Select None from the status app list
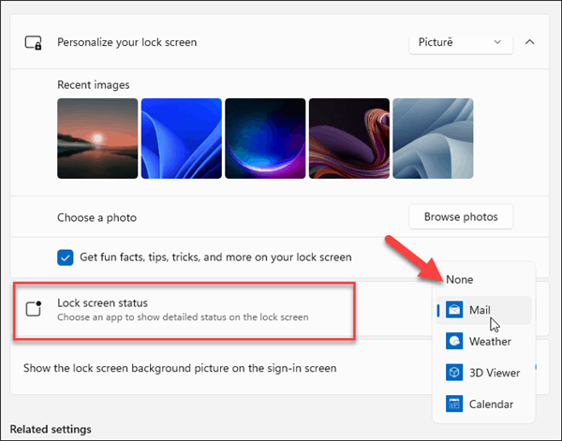The height and width of the screenshot is (441, 562). coord(460,279)
